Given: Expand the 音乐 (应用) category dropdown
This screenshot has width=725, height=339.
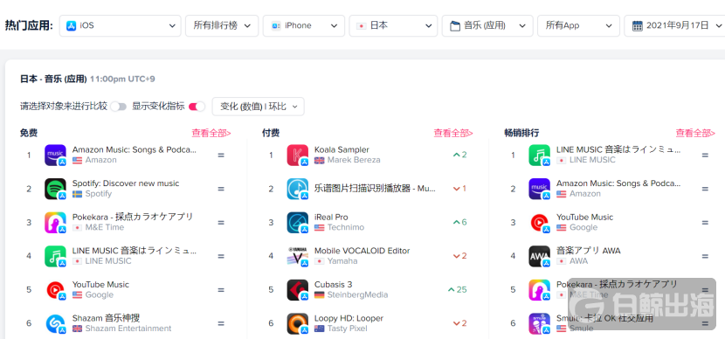Looking at the screenshot, I should [487, 25].
